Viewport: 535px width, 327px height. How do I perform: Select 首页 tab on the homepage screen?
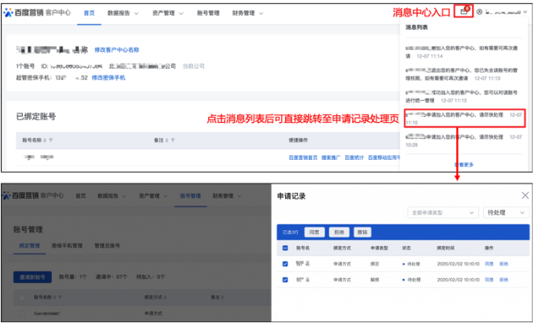click(x=89, y=13)
